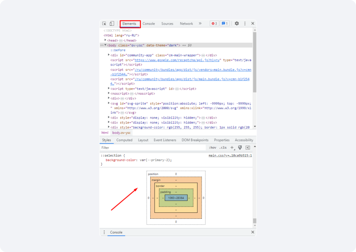Click the 1060×28384 content box size
The height and width of the screenshot is (252, 356).
pyautogui.click(x=176, y=198)
